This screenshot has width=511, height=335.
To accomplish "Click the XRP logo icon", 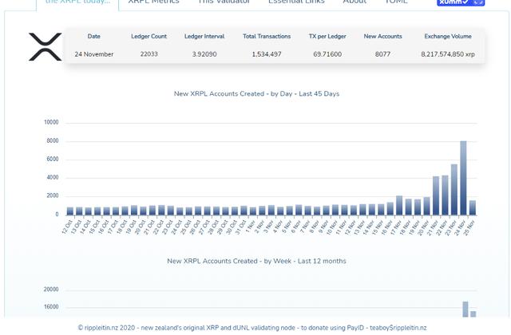I will [x=45, y=47].
